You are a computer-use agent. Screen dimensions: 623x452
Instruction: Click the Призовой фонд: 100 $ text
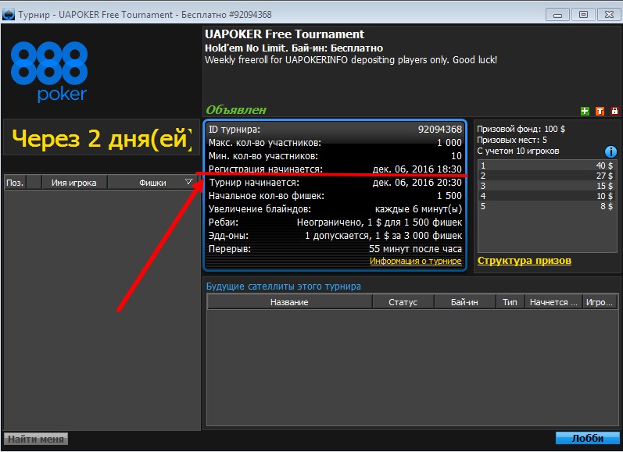[521, 129]
